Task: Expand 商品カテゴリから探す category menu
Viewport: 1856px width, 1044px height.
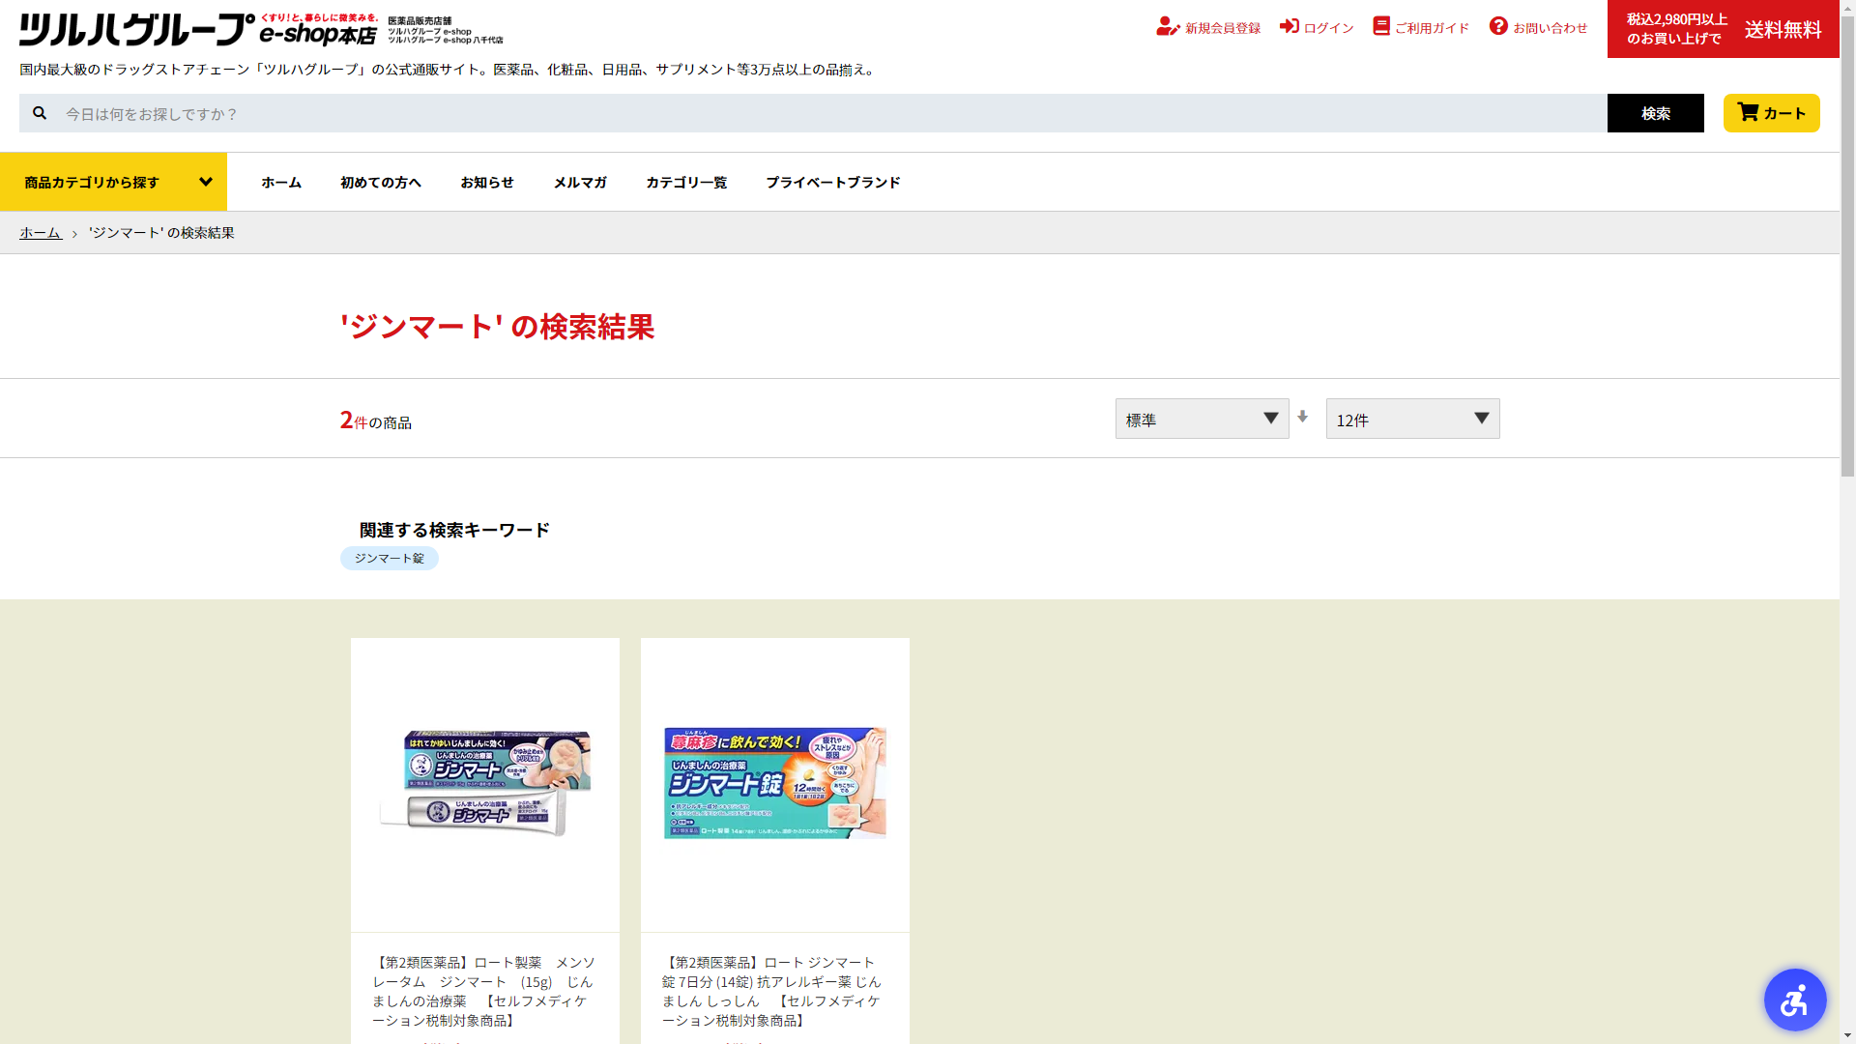Action: (x=113, y=182)
